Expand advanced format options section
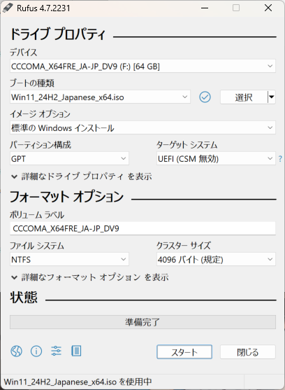Screen dimensions: 285x390 pos(90,277)
